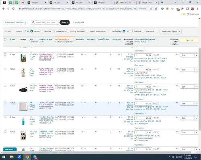Filter Fulfilled By Merchant
Image resolution: width=201 pixels, height=160 pixels.
click(143, 31)
